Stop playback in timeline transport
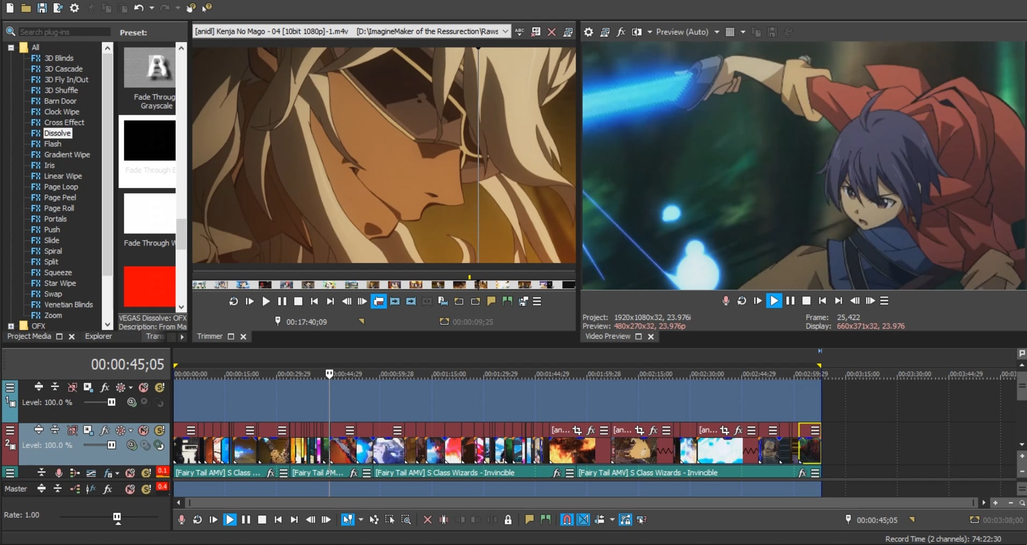This screenshot has height=545, width=1027. [262, 519]
